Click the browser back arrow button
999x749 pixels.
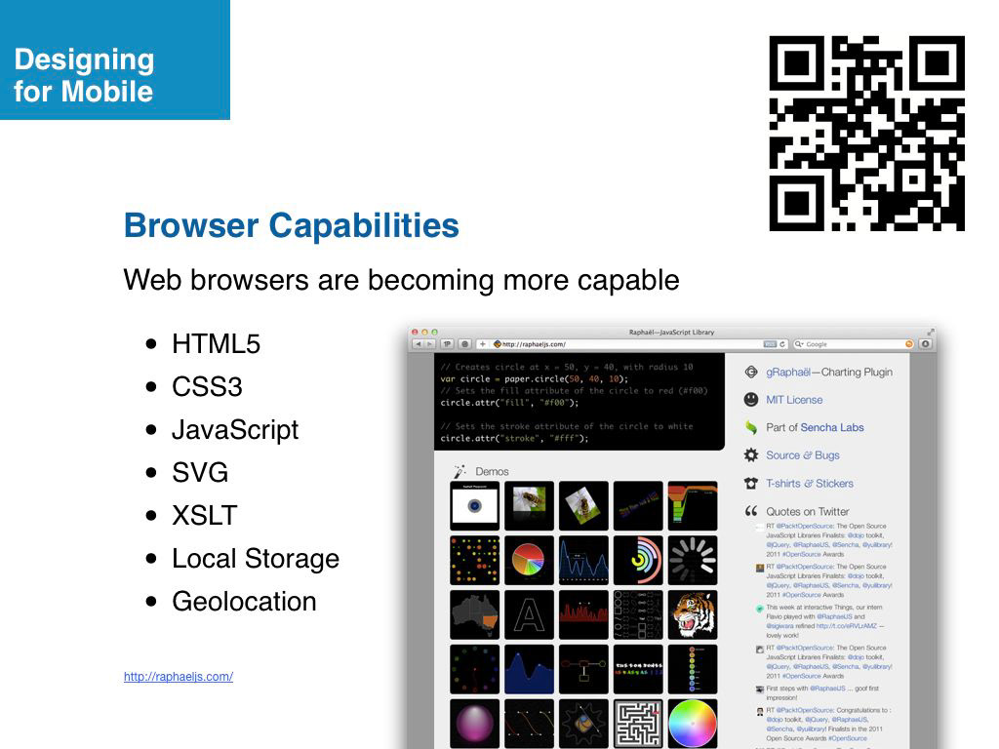pyautogui.click(x=419, y=344)
